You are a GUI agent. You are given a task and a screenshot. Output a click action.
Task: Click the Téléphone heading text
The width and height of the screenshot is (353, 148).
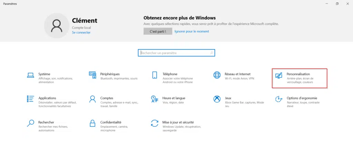click(x=170, y=74)
